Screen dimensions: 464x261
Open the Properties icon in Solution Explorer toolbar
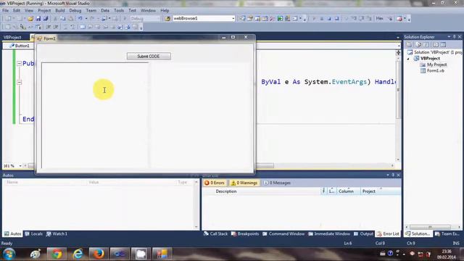point(409,45)
